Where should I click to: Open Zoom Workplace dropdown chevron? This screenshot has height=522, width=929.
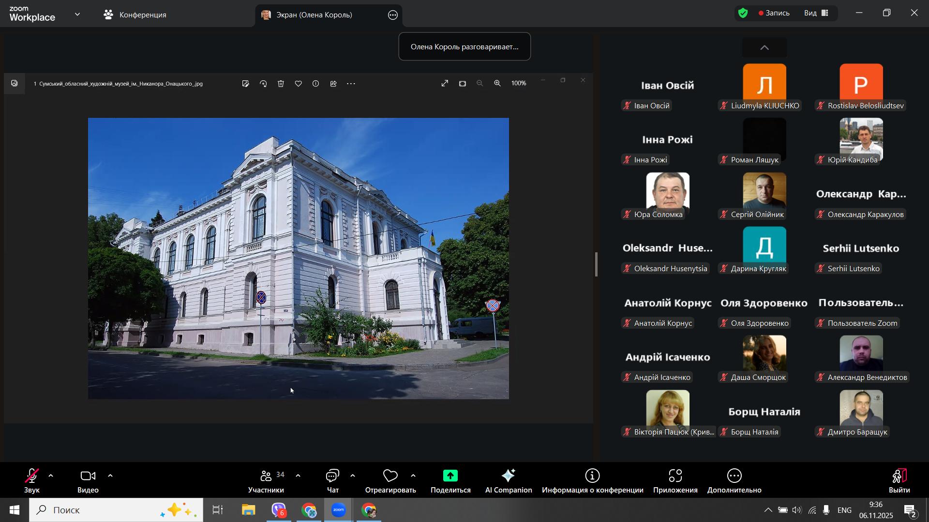tap(77, 14)
